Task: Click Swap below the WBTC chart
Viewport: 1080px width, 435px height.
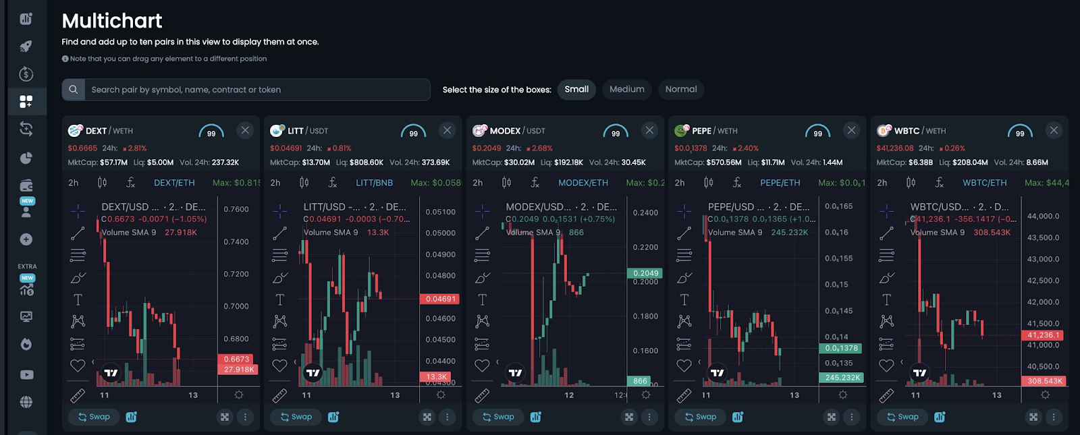Action: pyautogui.click(x=902, y=417)
